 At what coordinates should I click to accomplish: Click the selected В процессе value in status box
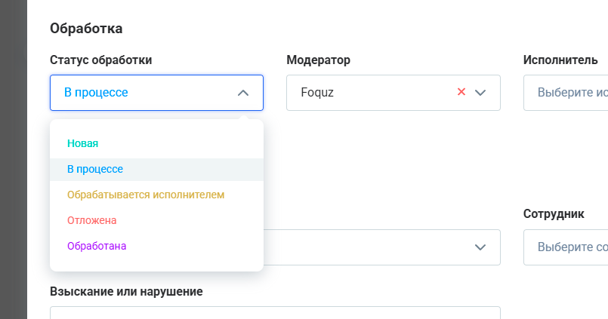tap(96, 93)
